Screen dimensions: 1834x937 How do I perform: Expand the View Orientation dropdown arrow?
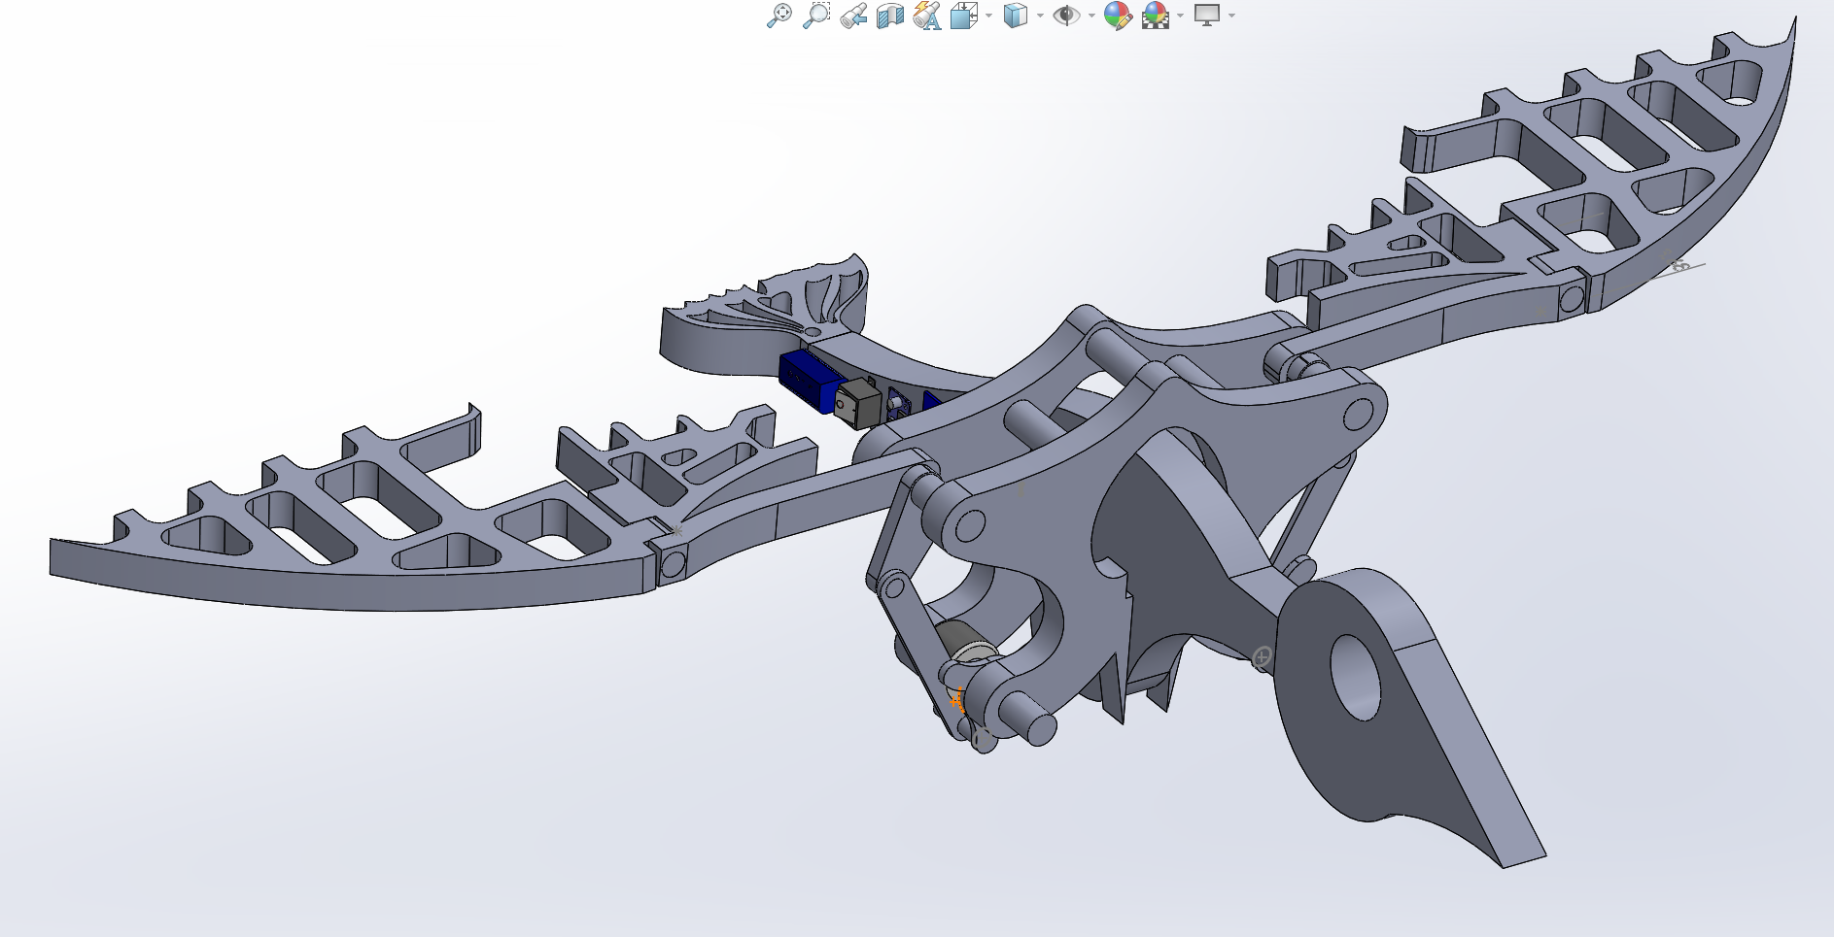click(988, 16)
